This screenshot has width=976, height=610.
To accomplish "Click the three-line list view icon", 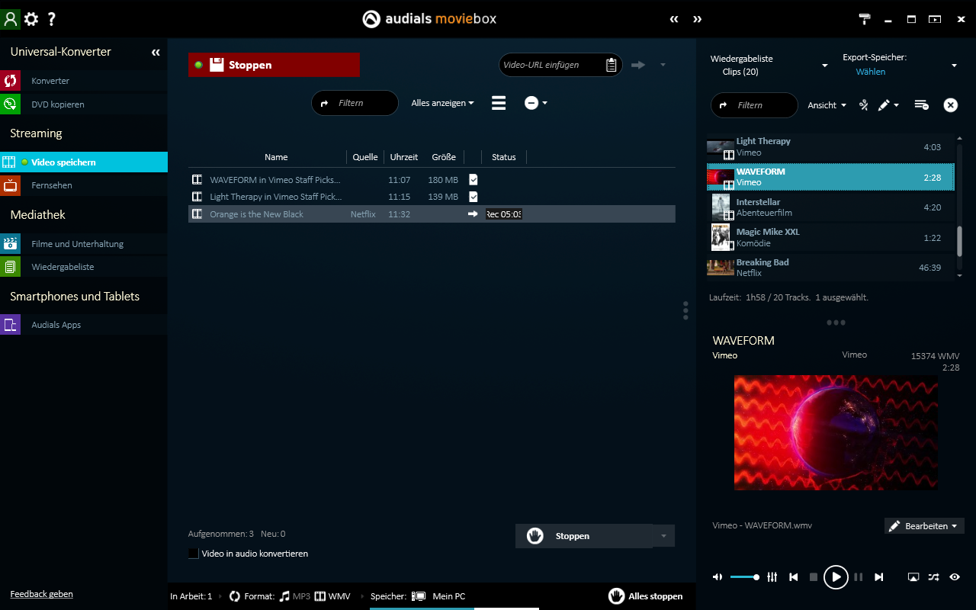I will [499, 103].
